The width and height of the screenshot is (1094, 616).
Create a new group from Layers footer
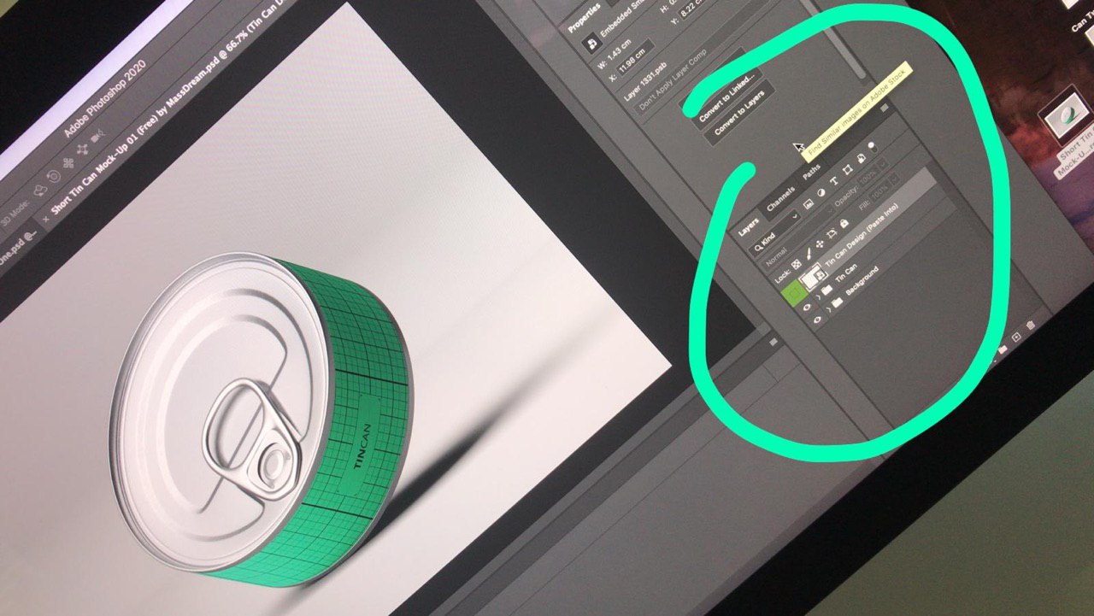1002,349
